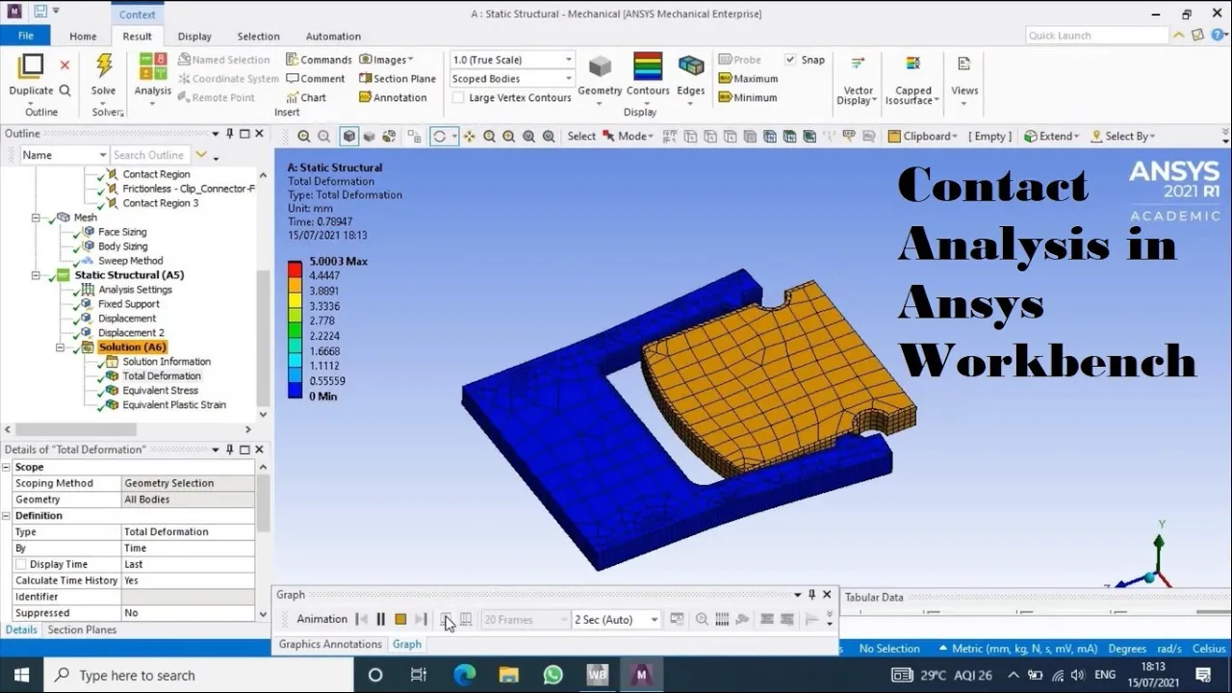The width and height of the screenshot is (1232, 693).
Task: Click the find magnifier beside Duplicate
Action: [64, 90]
